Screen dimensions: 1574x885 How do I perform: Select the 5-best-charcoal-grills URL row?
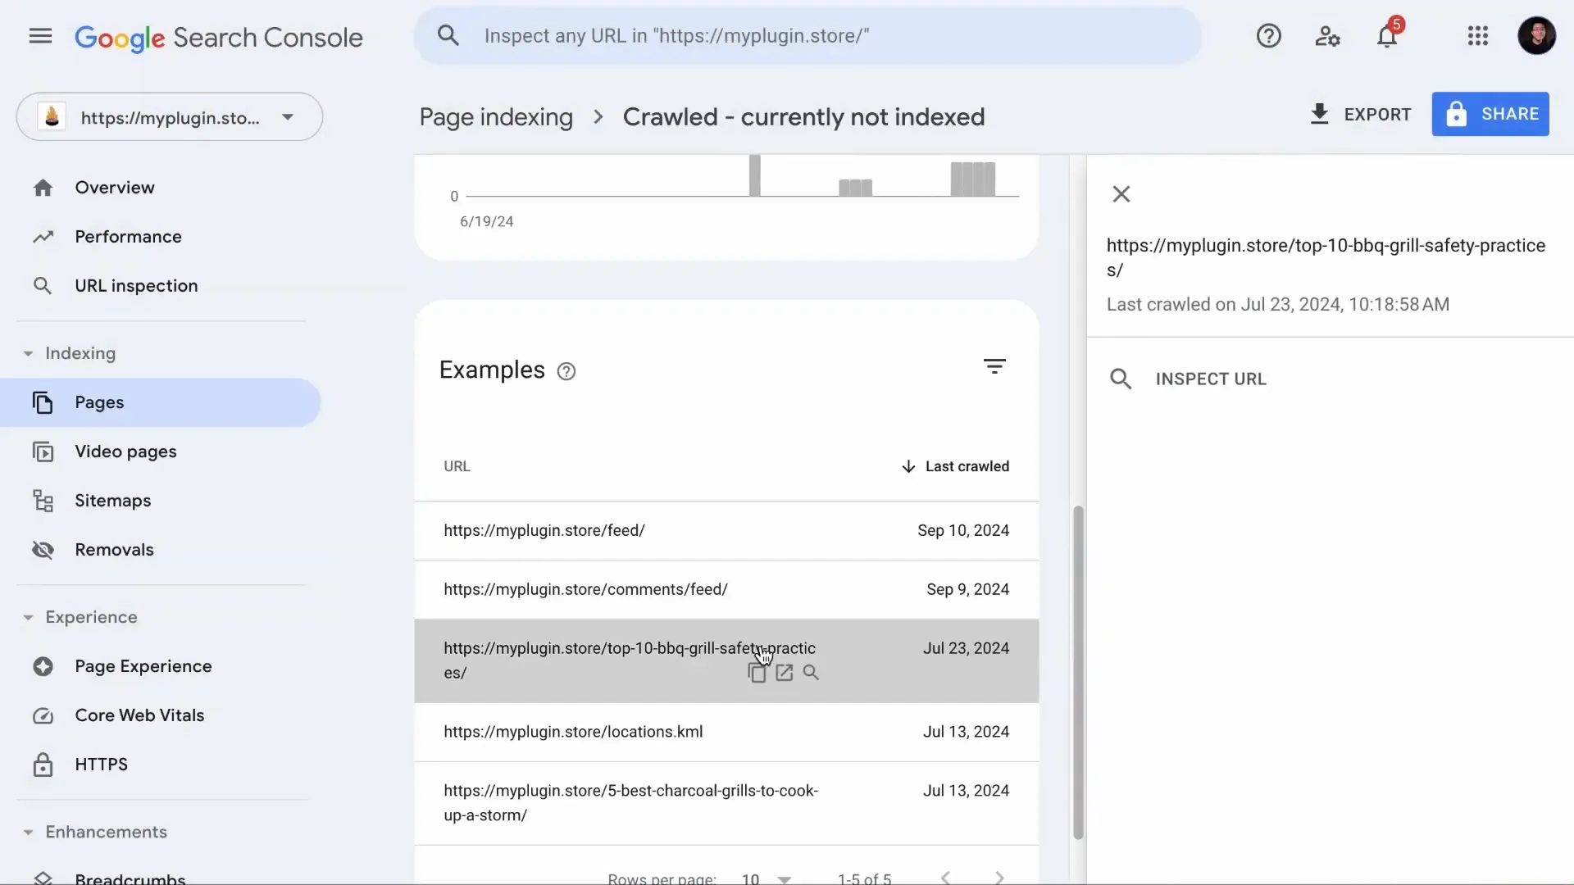click(x=726, y=804)
